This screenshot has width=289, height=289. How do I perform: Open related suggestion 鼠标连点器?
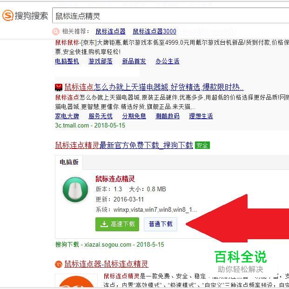[x=110, y=31]
